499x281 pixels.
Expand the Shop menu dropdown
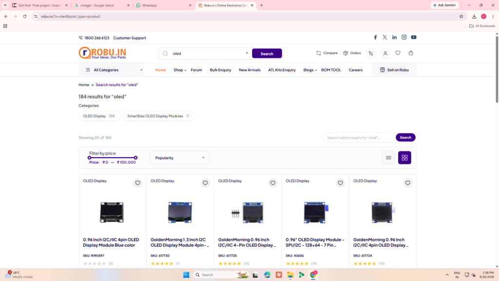tap(180, 70)
